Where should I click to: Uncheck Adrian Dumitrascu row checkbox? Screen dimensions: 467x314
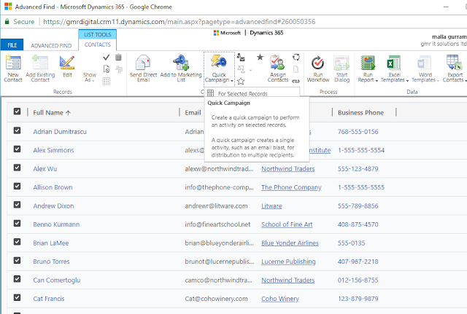point(17,130)
